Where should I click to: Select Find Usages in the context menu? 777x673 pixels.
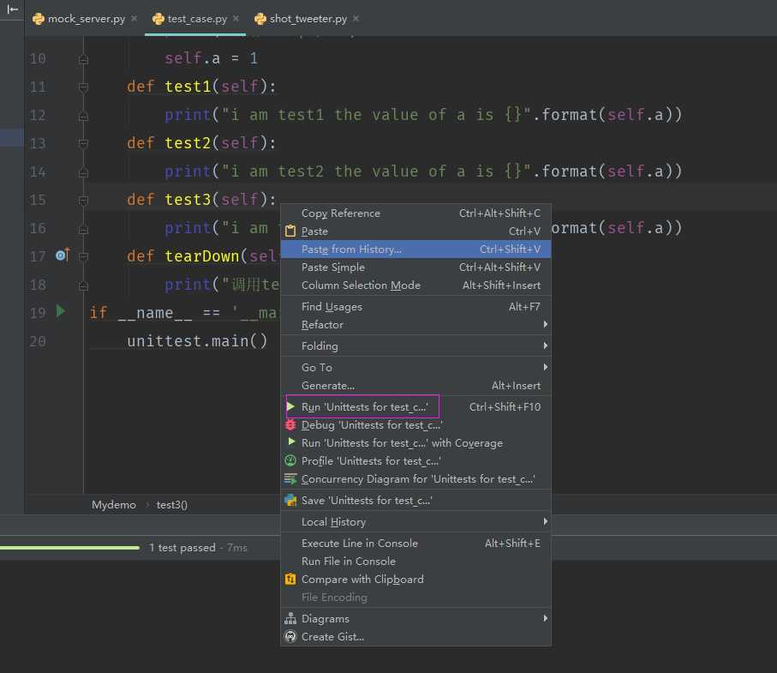click(415, 307)
